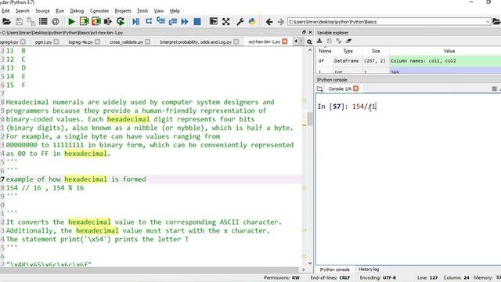The width and height of the screenshot is (501, 282).
Task: Open the Help menu
Action: point(175,11)
